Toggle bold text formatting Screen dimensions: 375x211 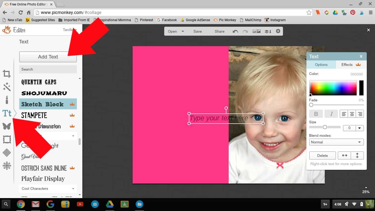pos(316,114)
